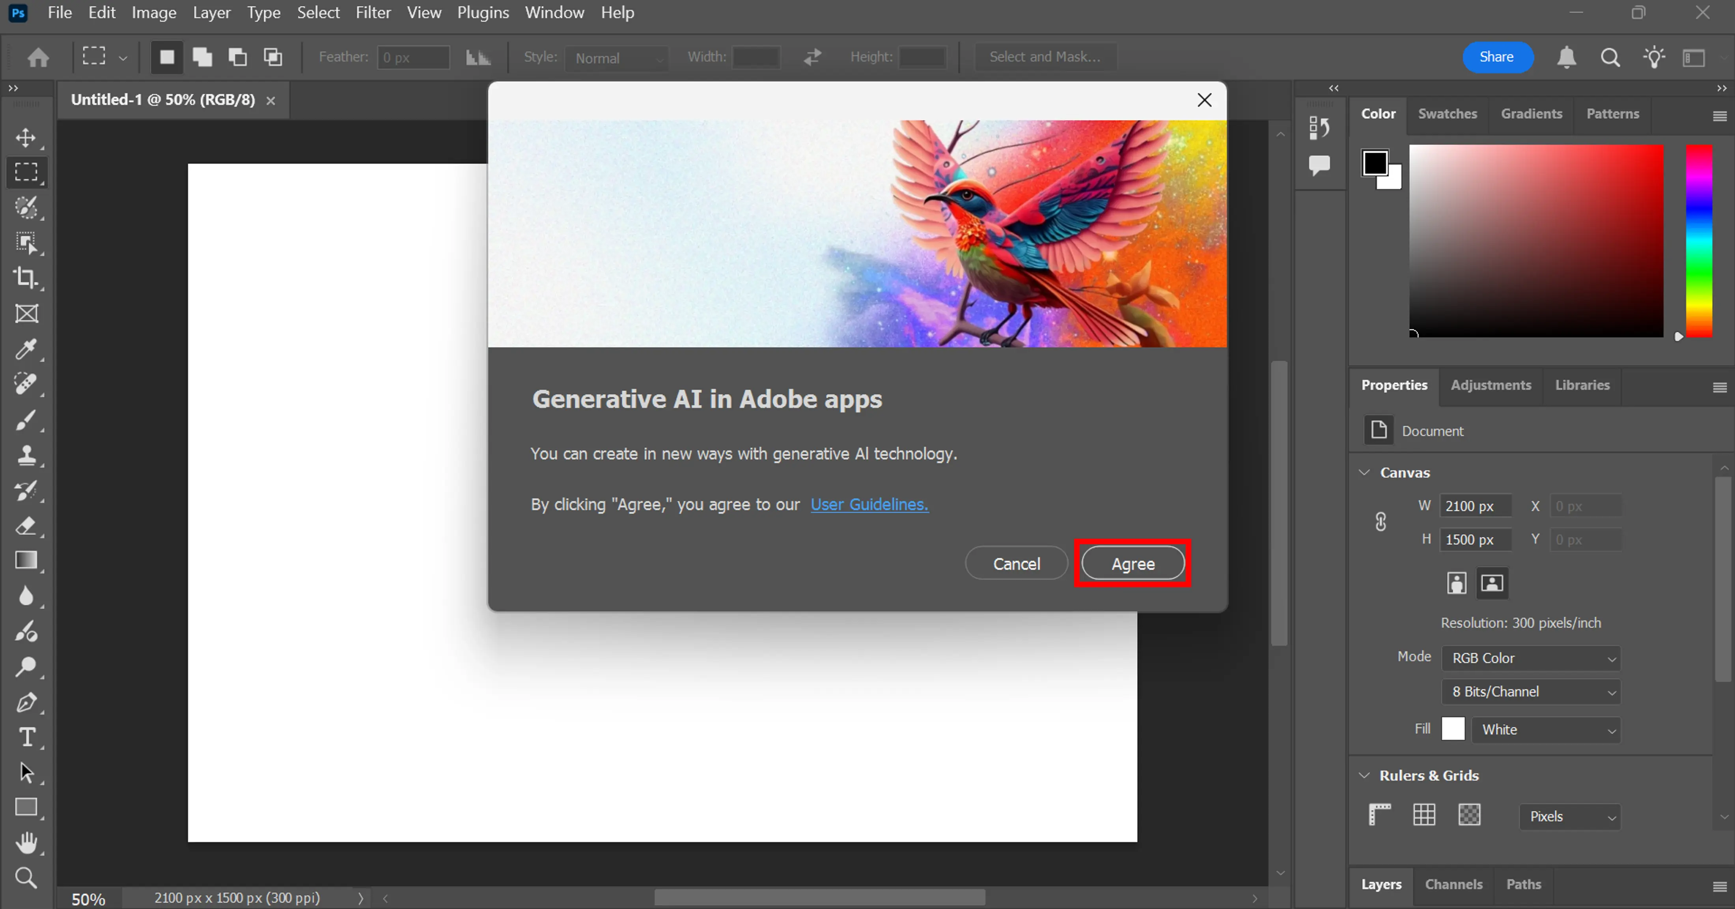
Task: Switch to the Swatches tab
Action: pyautogui.click(x=1447, y=113)
